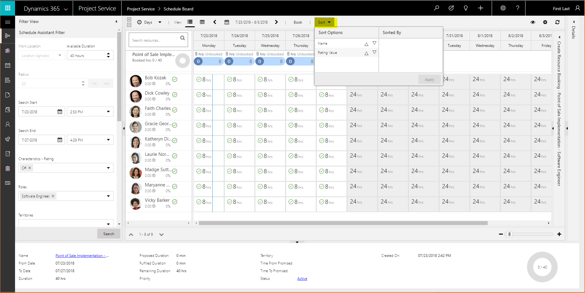585x293 pixels.
Task: Switch to the list view icon
Action: (190, 22)
